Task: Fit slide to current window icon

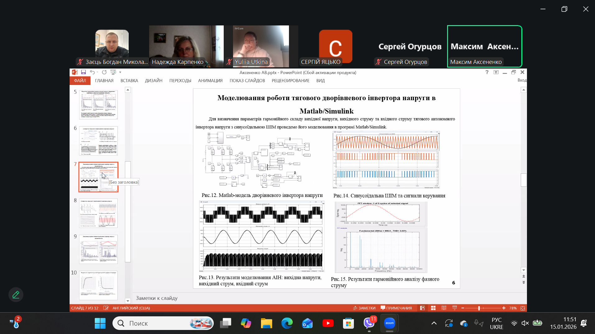Action: pyautogui.click(x=523, y=308)
